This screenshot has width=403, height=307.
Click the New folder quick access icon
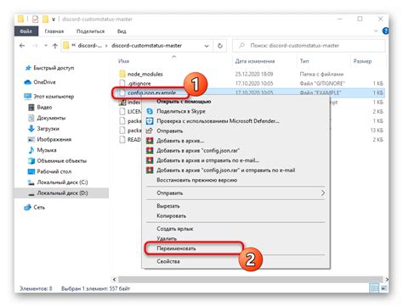tap(45, 20)
